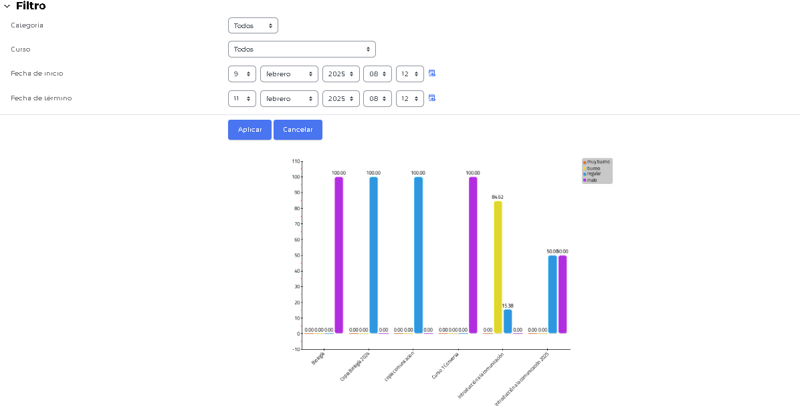Collapse the Filtro section chevron

click(x=7, y=6)
